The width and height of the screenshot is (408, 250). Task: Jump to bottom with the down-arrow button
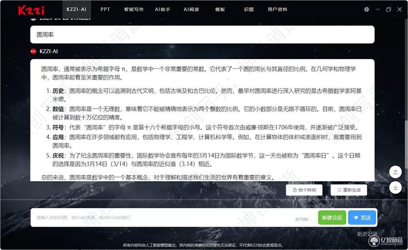(395, 188)
